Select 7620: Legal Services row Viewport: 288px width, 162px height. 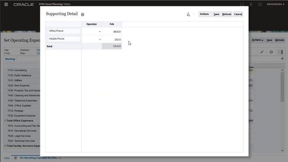coord(19,136)
